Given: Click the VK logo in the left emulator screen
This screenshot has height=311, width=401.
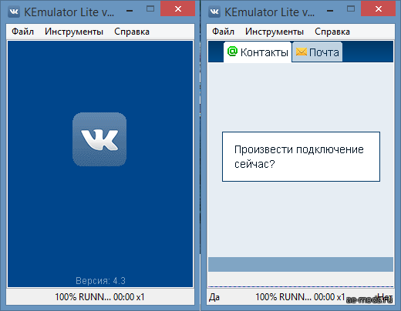Looking at the screenshot, I should pos(99,139).
